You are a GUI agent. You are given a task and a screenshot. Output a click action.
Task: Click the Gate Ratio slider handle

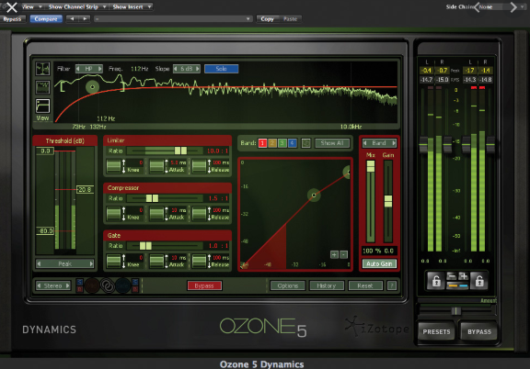click(145, 246)
